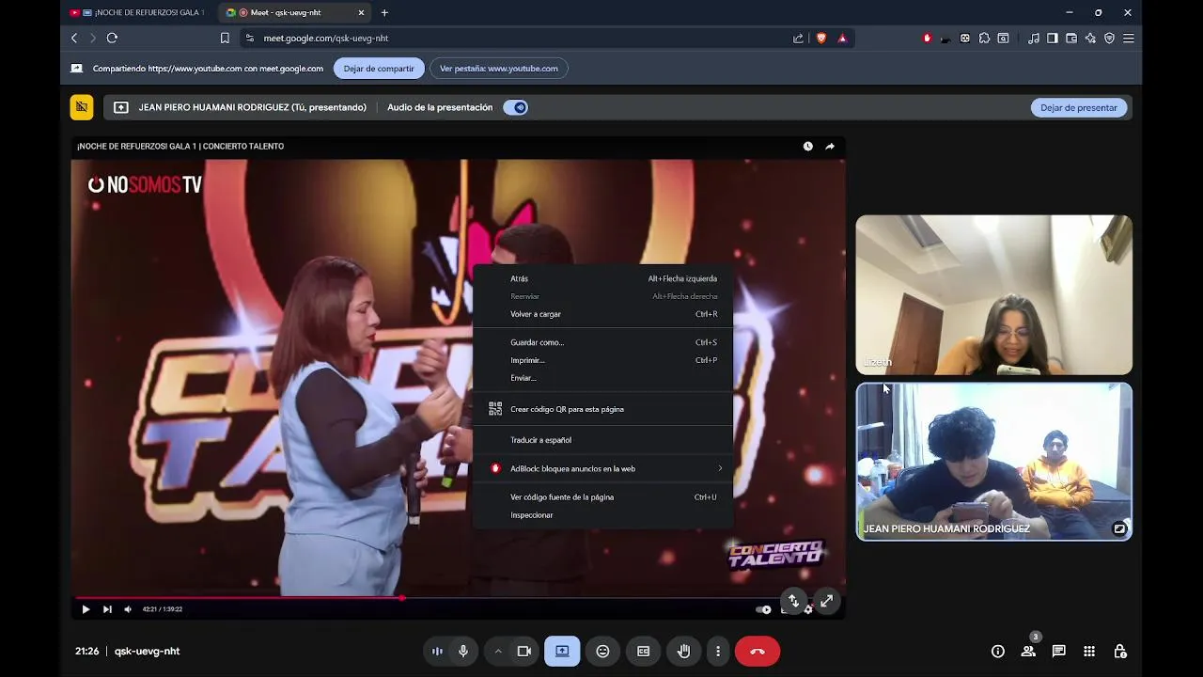This screenshot has width=1203, height=677.
Task: Select Inspeccionar in context menu
Action: tap(602, 515)
